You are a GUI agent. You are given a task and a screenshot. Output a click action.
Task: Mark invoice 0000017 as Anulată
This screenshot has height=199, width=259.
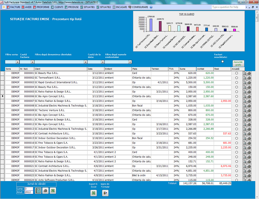236,147
